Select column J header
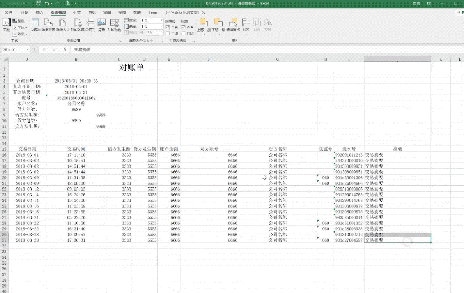 tap(397, 59)
